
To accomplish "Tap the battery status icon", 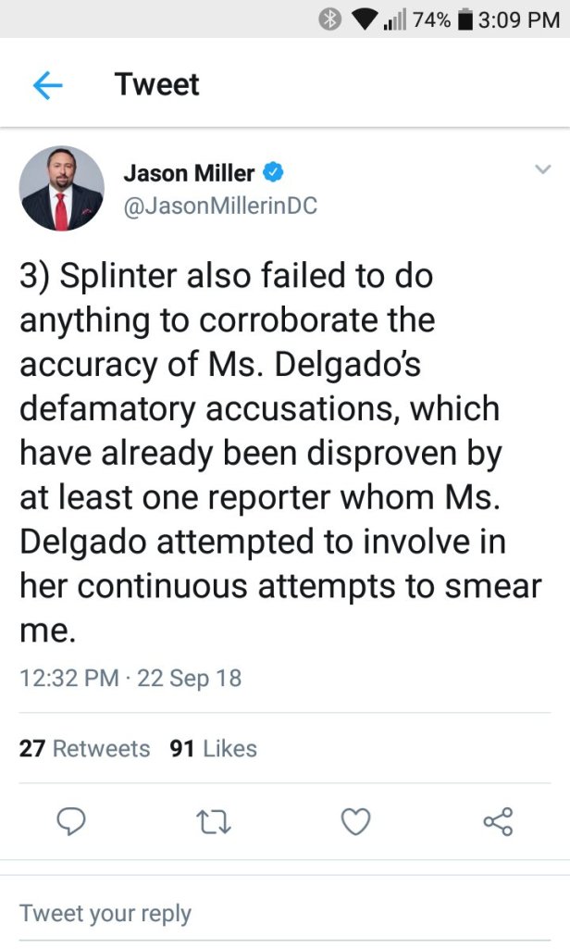I will 465,19.
